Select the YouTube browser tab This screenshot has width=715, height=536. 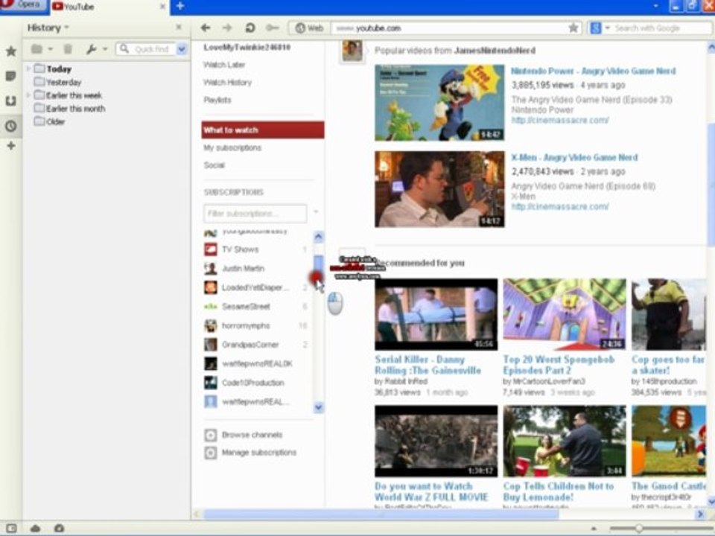point(109,7)
